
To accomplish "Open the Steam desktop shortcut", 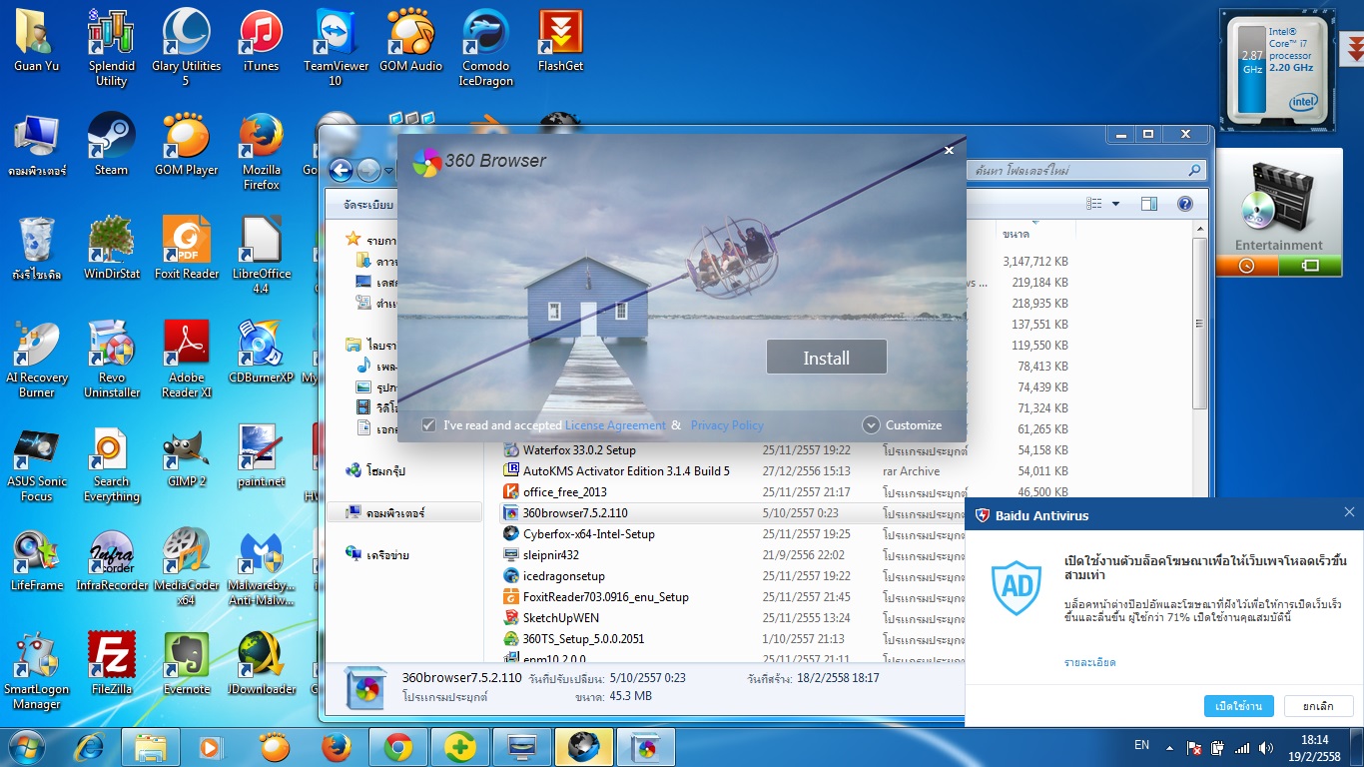I will click(111, 145).
